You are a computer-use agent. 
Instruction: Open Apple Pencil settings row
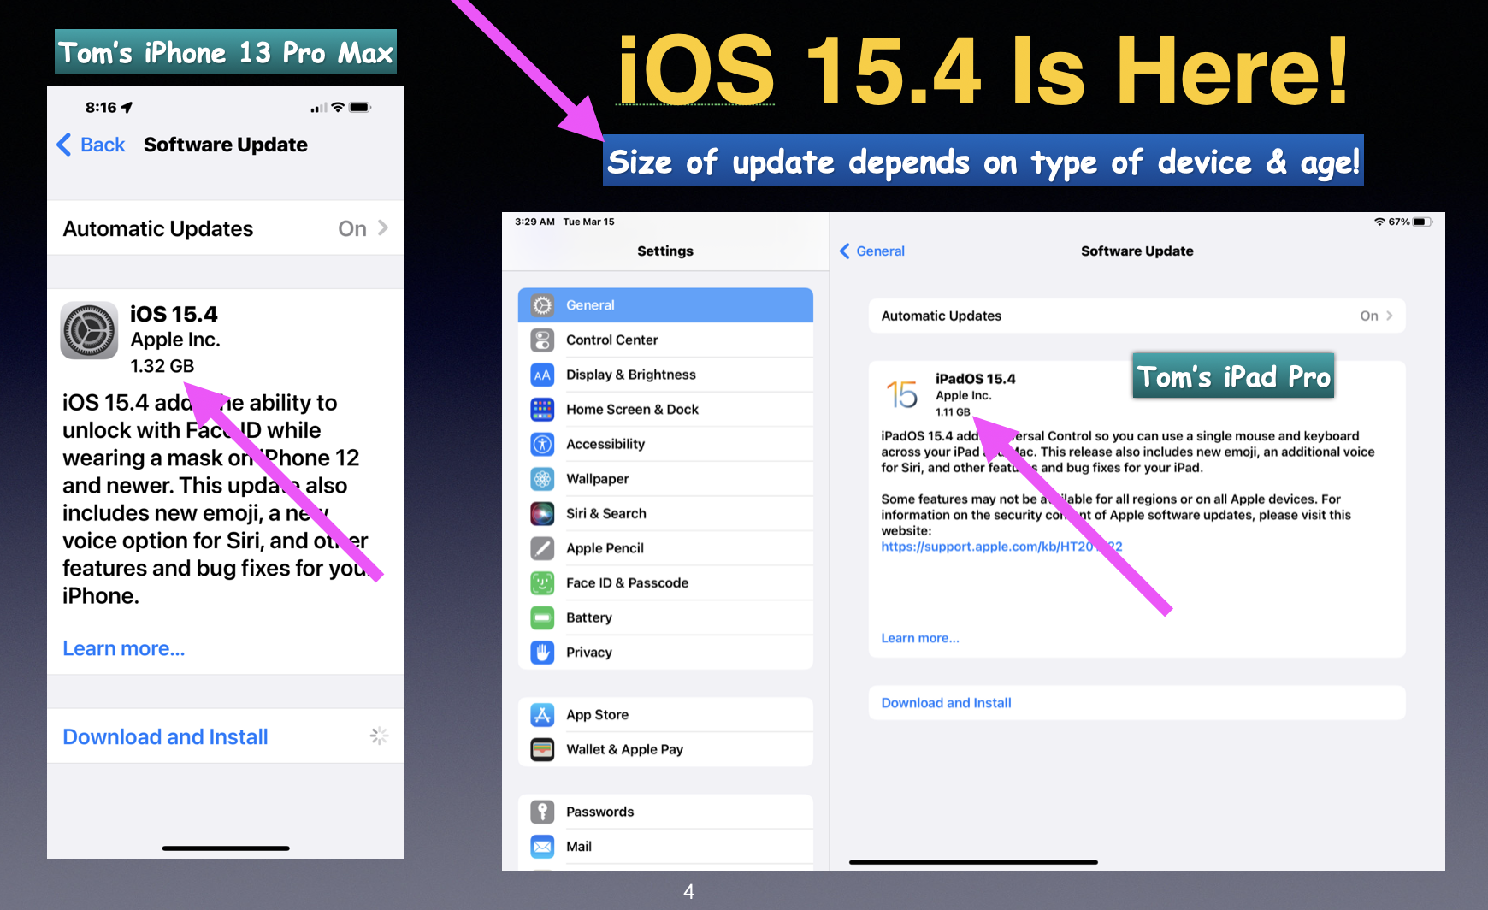665,548
